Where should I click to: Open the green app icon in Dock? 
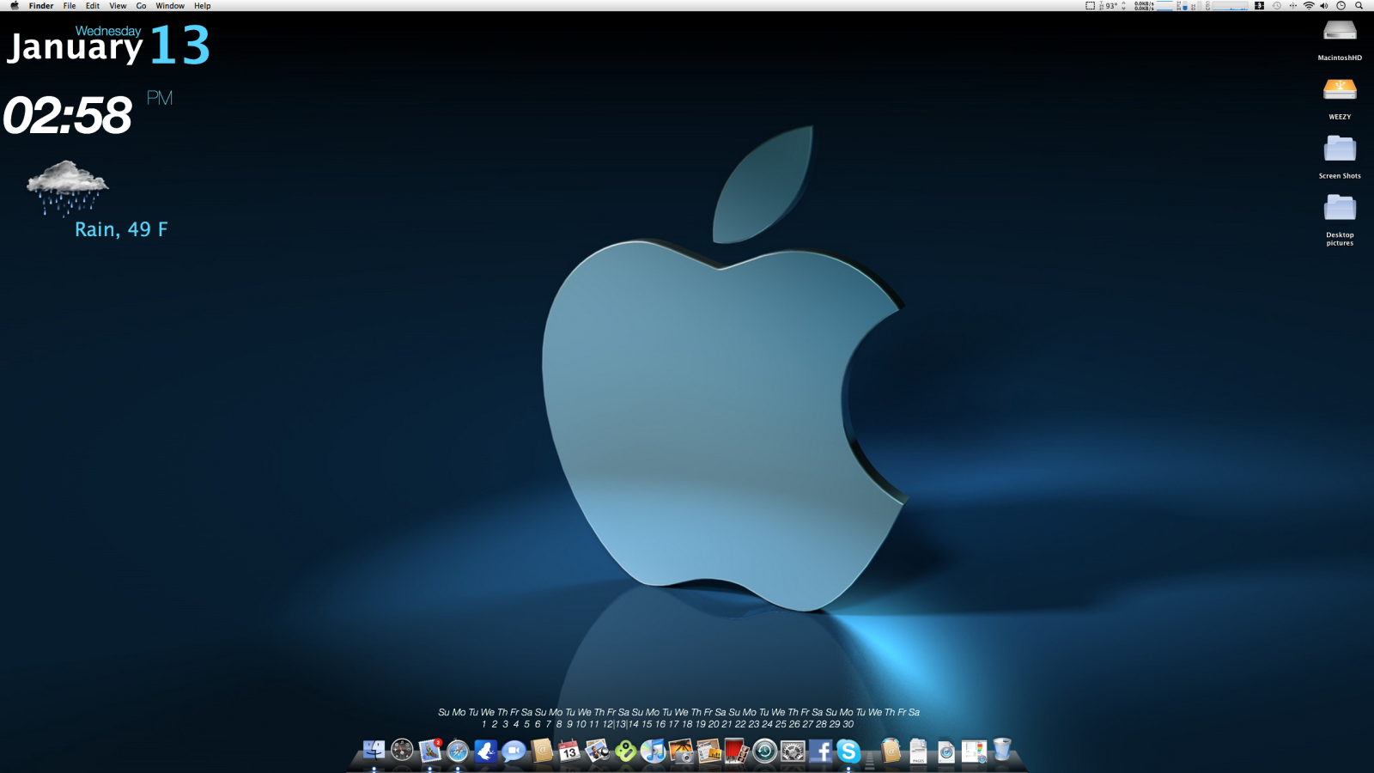point(625,752)
